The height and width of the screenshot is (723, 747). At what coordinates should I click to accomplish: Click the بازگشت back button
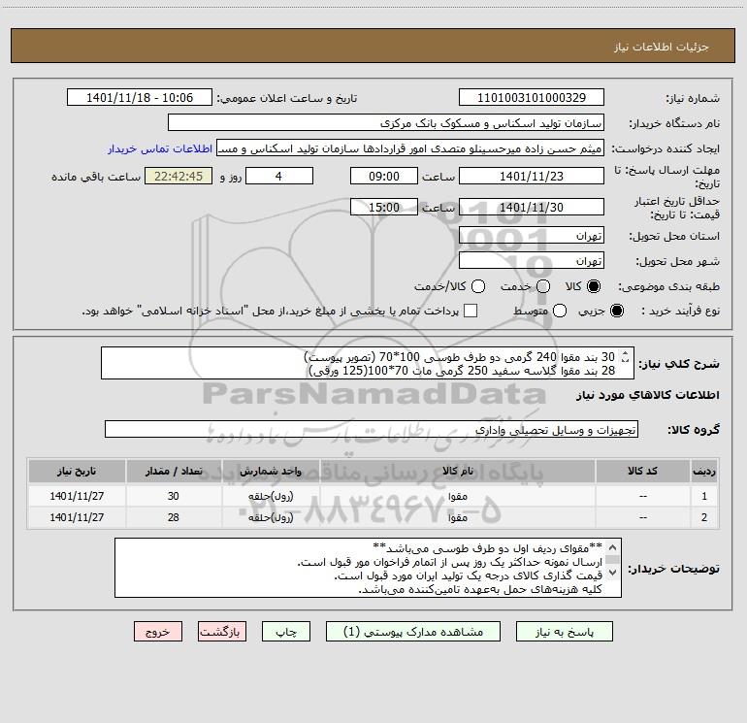222,632
